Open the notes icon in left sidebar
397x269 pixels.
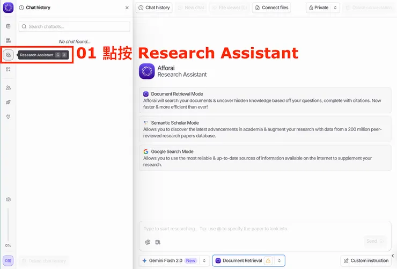pos(8,26)
